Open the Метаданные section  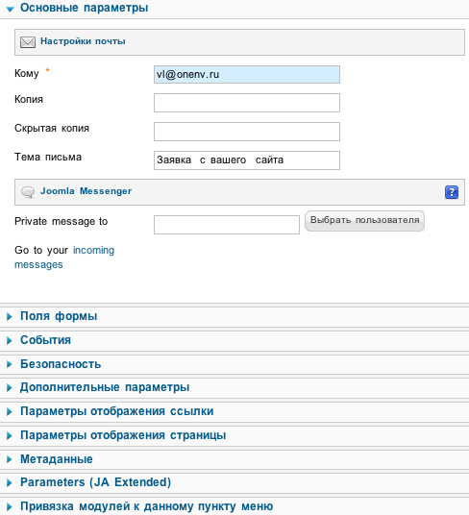tap(234, 459)
